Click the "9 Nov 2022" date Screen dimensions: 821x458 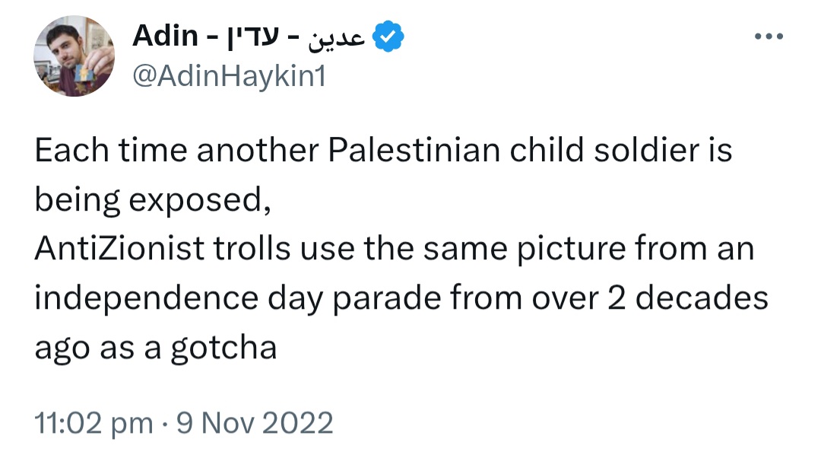[255, 422]
